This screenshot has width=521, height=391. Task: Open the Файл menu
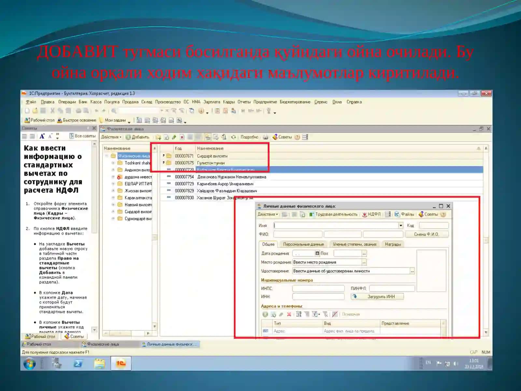pos(31,102)
